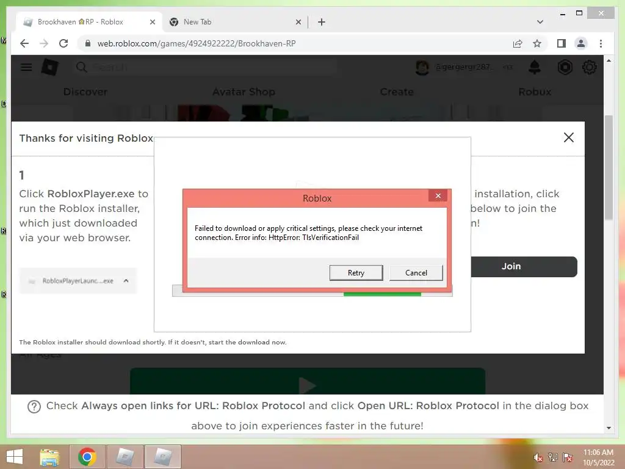
Task: Click the address bar URL
Action: pyautogui.click(x=197, y=43)
